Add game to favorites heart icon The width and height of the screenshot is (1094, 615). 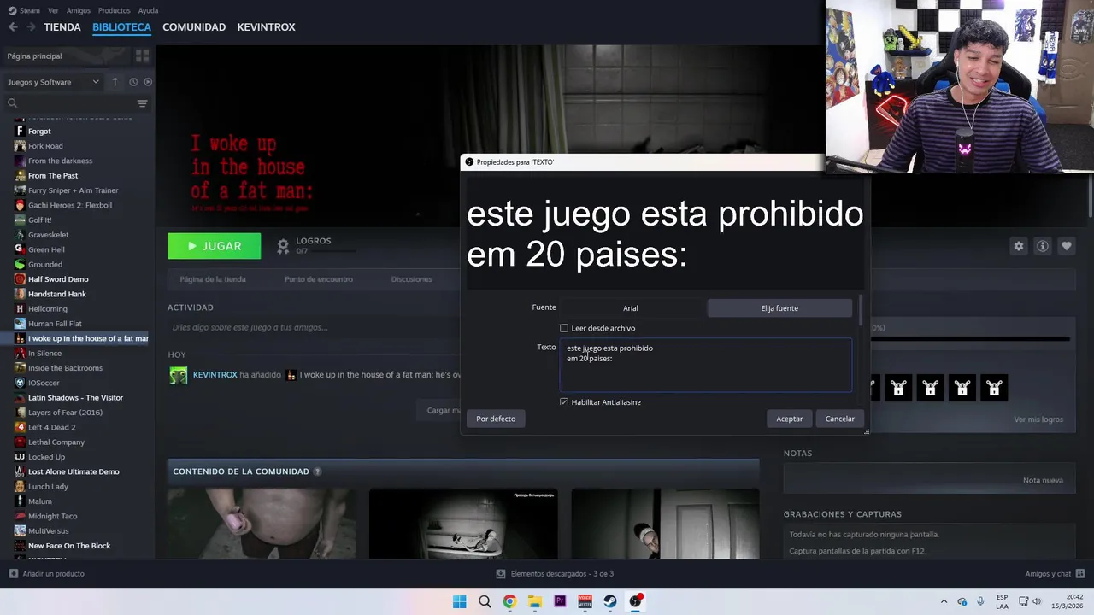(x=1066, y=246)
